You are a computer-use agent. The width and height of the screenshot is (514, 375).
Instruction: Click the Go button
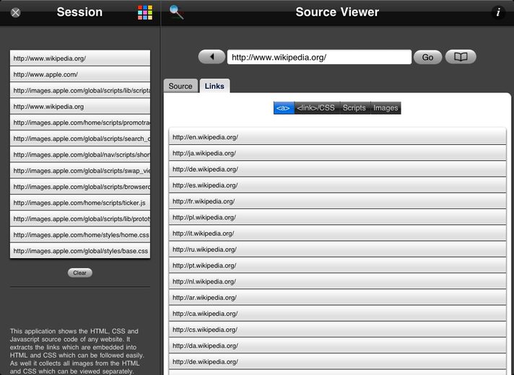[x=427, y=57]
